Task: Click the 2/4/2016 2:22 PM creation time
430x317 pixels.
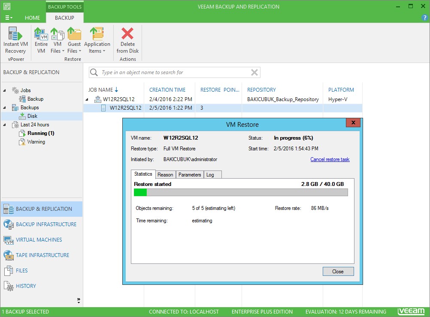Action: [x=170, y=99]
